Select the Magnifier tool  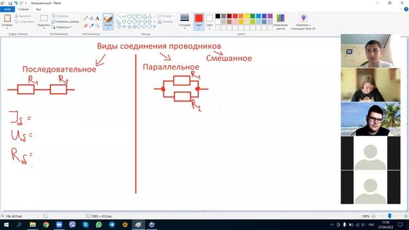(97, 26)
